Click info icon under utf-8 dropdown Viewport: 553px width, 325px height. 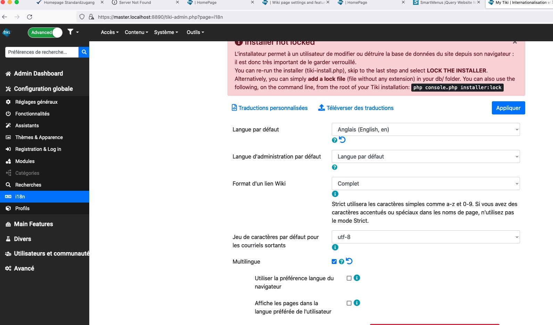pyautogui.click(x=335, y=247)
